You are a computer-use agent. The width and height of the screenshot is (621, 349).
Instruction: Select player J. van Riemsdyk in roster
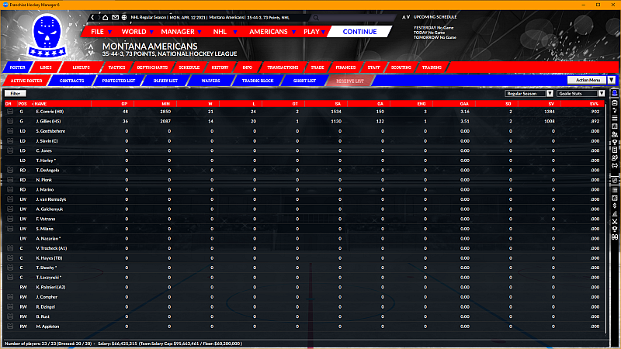pyautogui.click(x=54, y=199)
